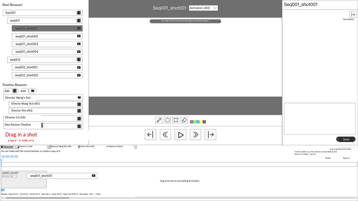
Task: Go to the next feedback
Action: pos(353,14)
